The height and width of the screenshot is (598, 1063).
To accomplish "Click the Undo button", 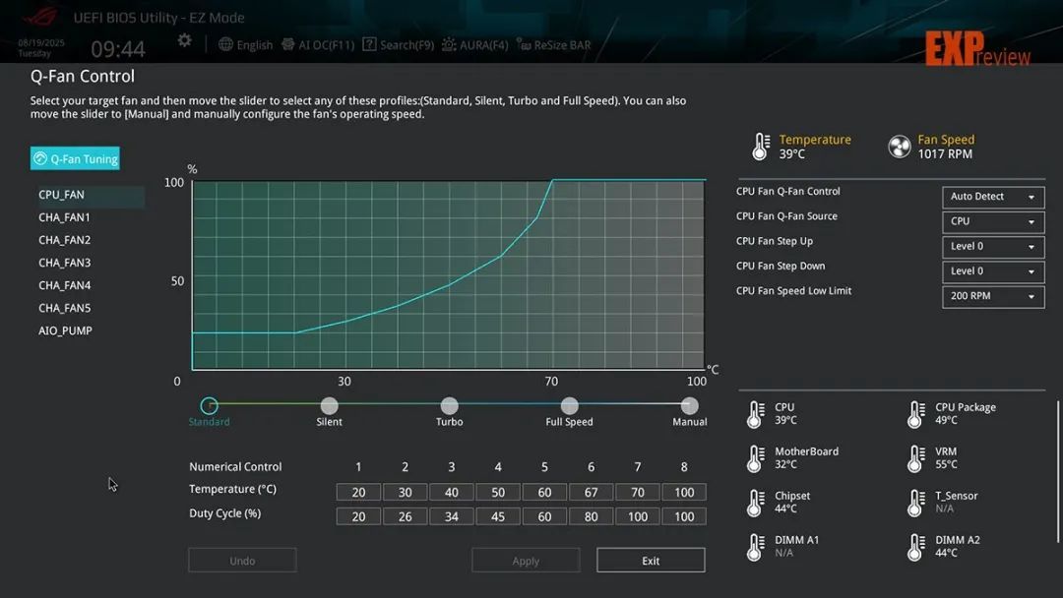I will (x=242, y=560).
